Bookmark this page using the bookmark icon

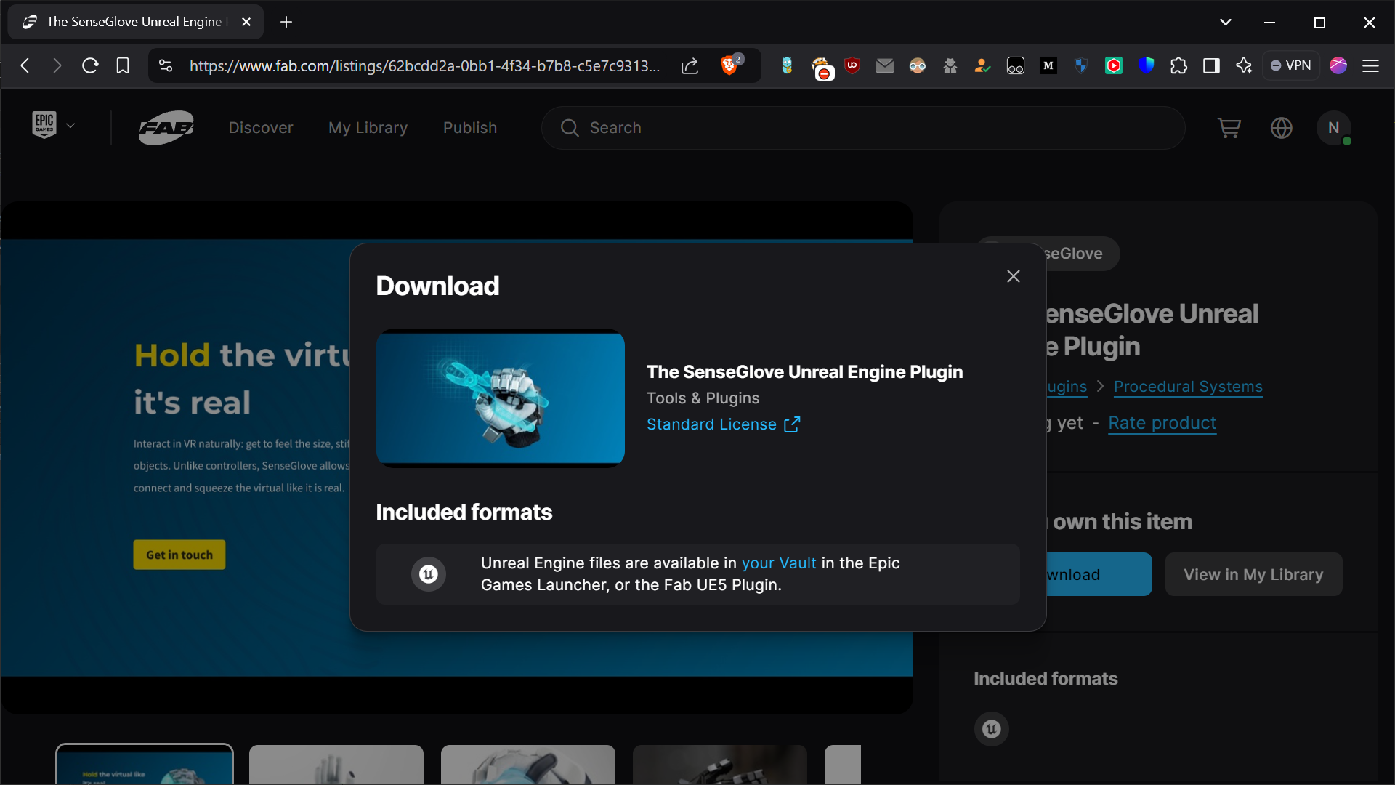[122, 65]
